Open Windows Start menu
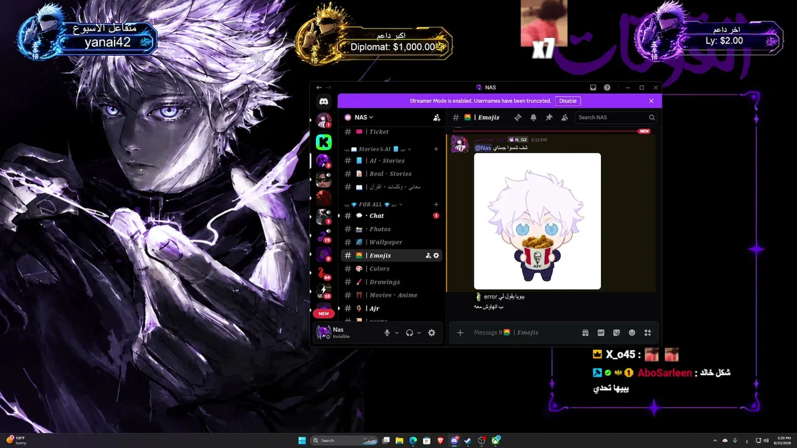 coord(302,441)
